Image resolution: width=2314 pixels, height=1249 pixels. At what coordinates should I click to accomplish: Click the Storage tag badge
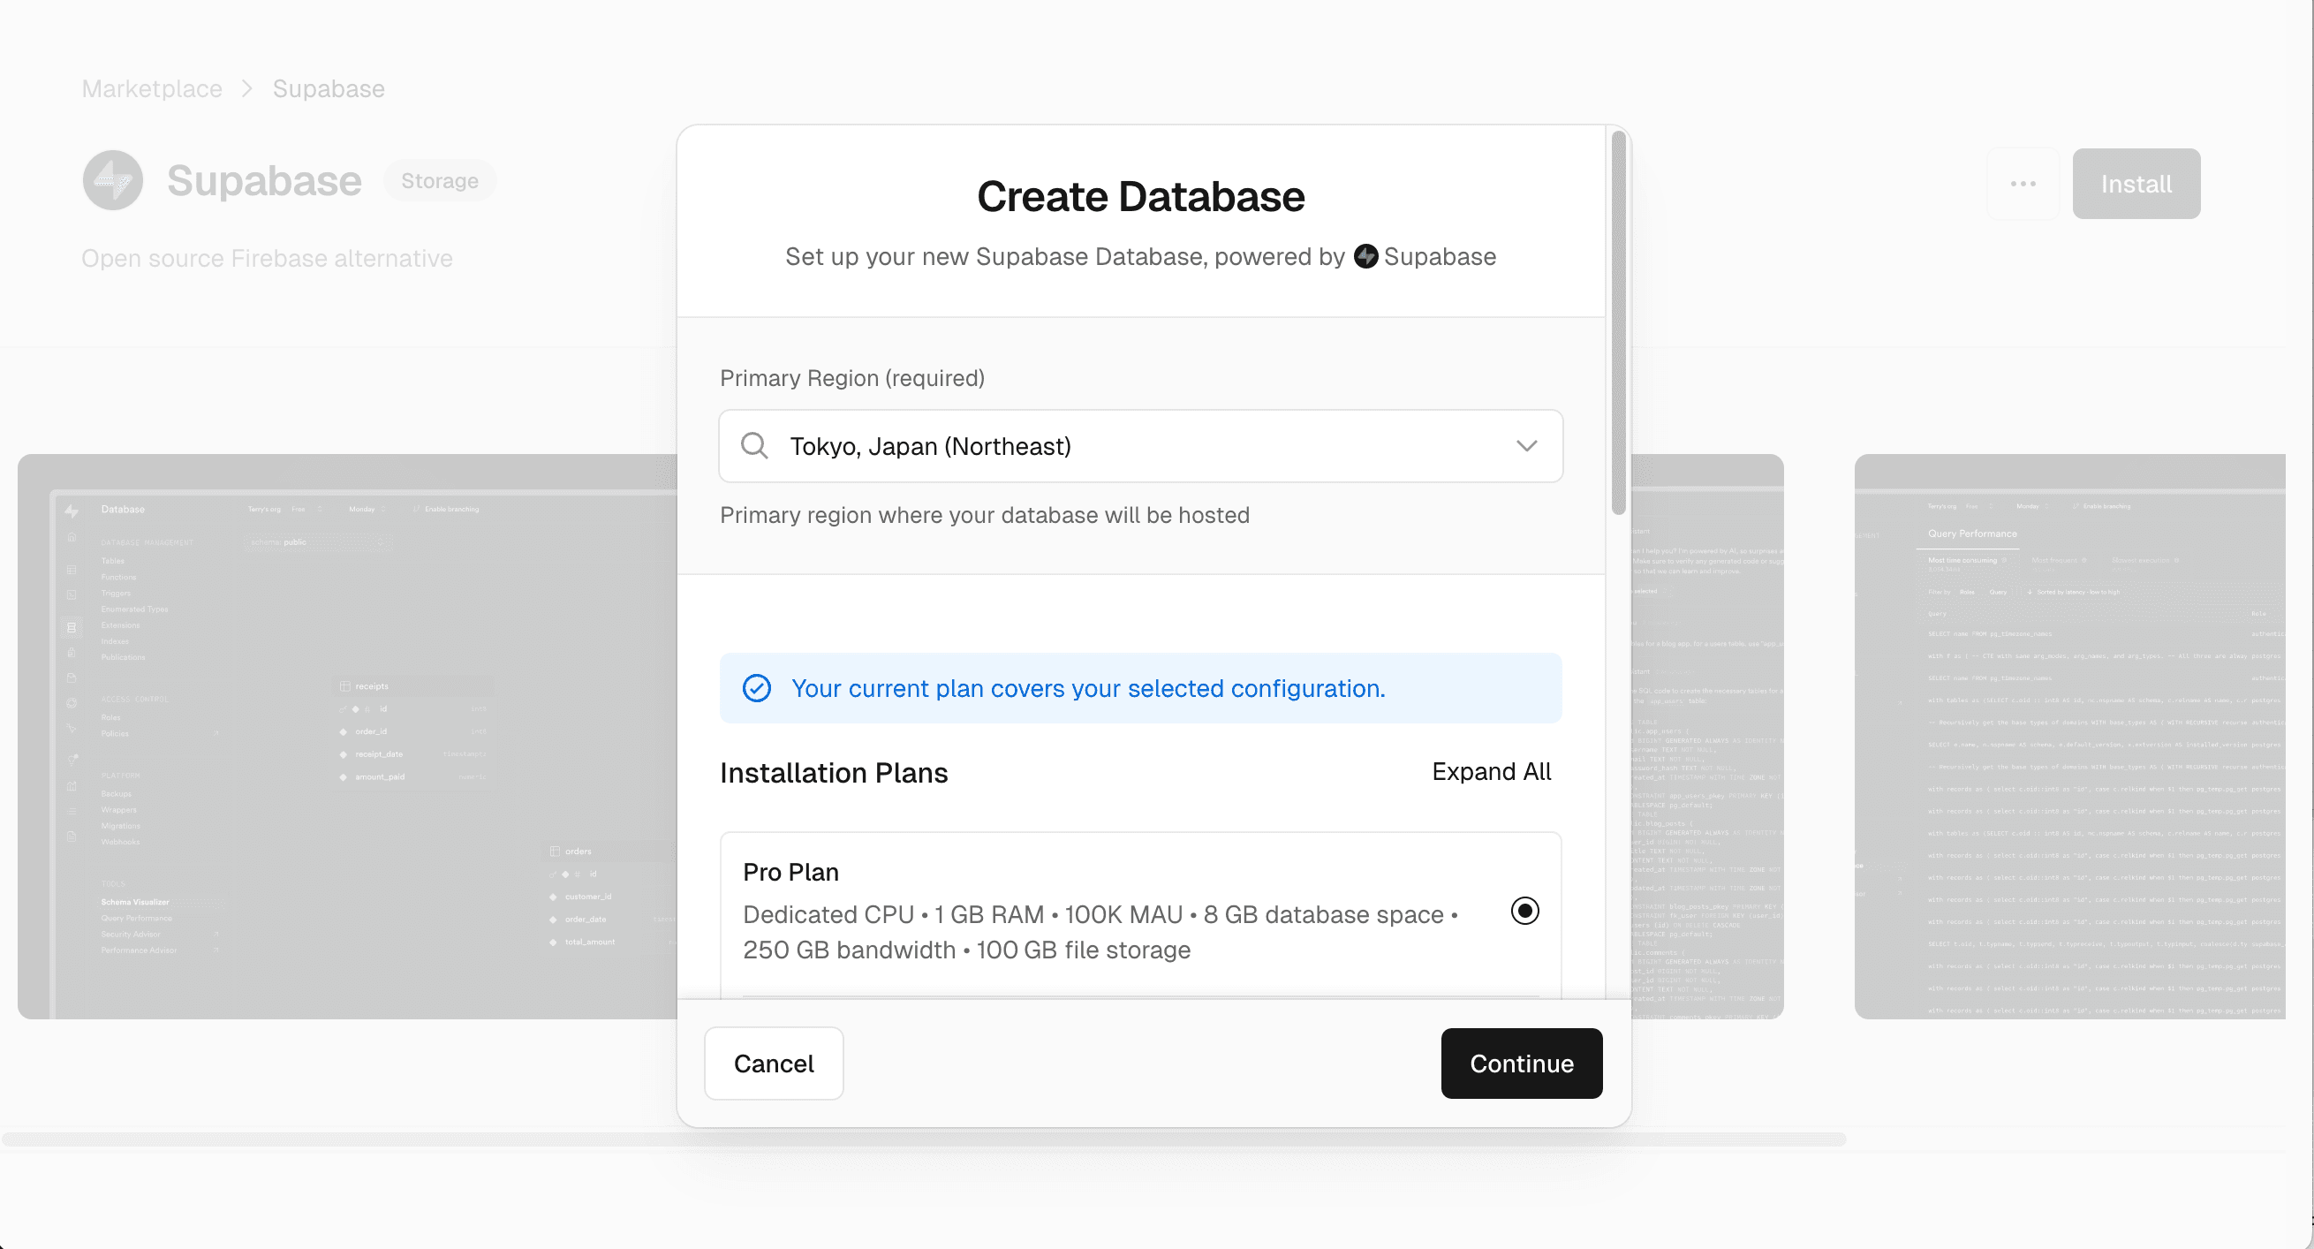(439, 180)
